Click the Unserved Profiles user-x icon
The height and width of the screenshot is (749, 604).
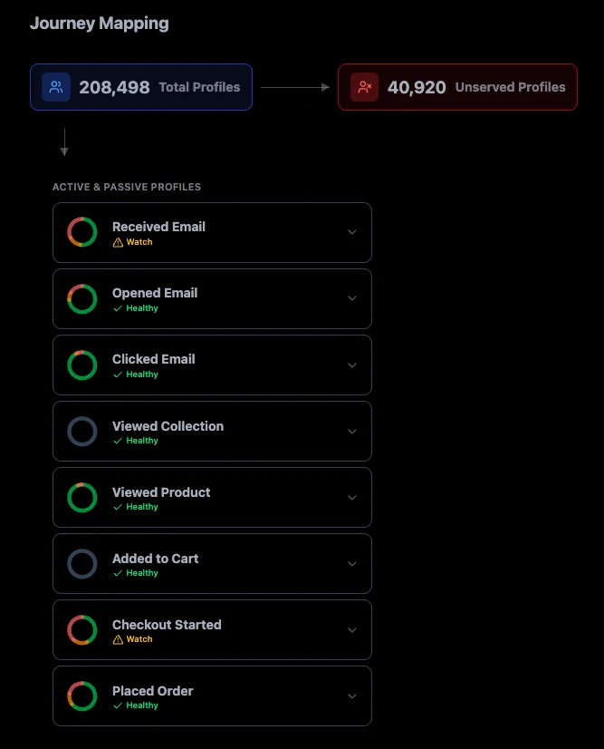click(x=364, y=87)
